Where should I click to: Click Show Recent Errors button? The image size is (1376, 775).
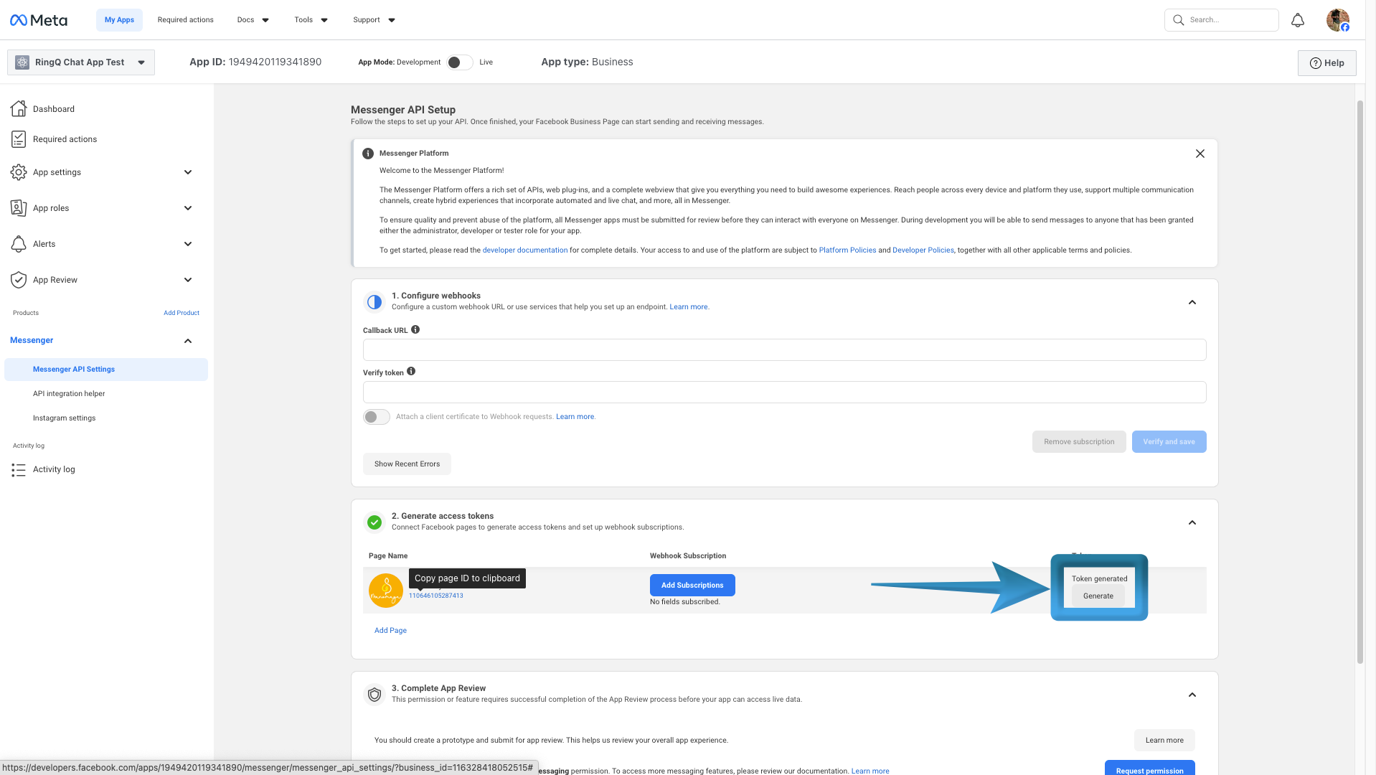click(x=407, y=464)
